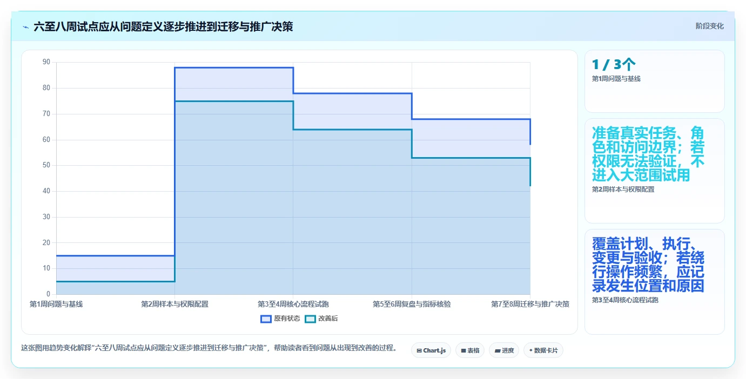Screen dimensions: 746x379
Task: Click the x-axis label 第1周问题与基线
Action: coord(56,304)
